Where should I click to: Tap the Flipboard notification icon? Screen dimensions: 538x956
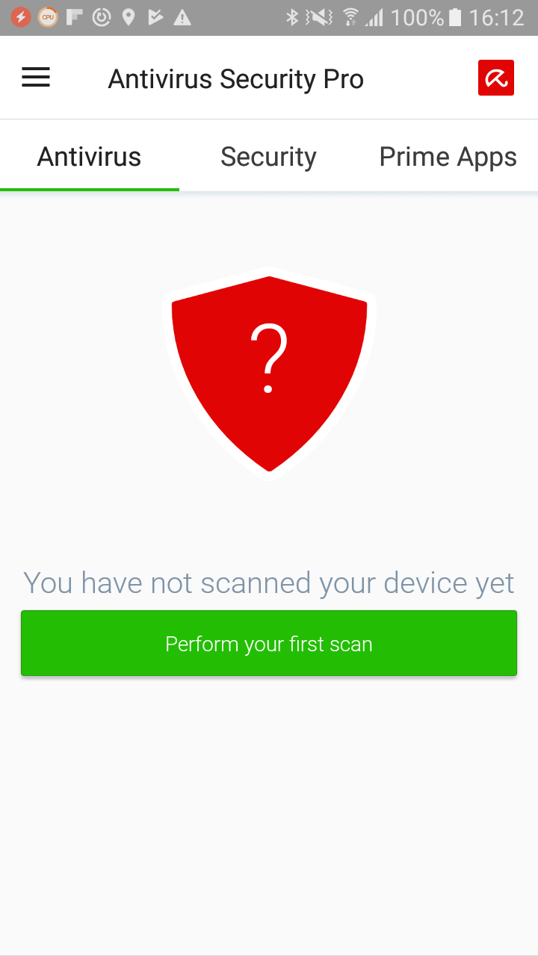point(74,17)
